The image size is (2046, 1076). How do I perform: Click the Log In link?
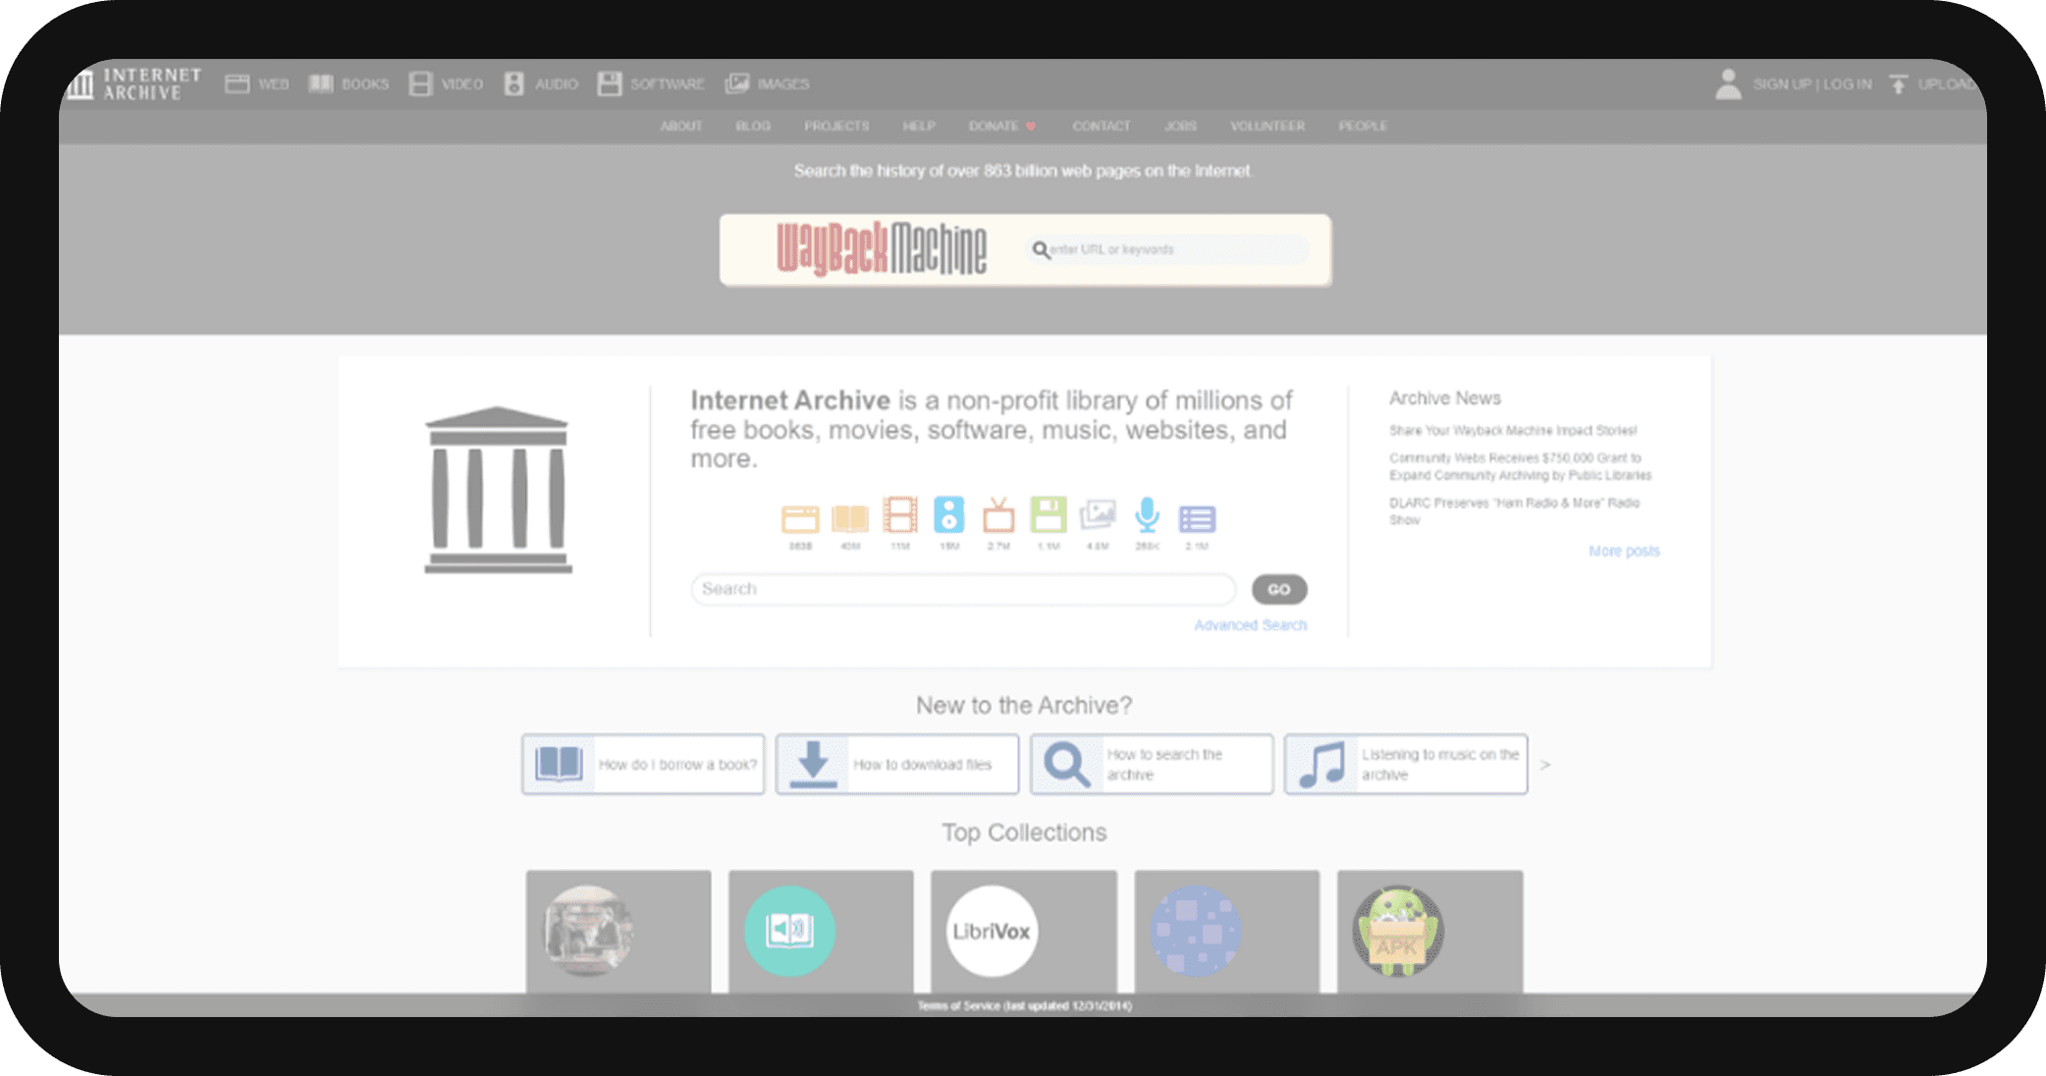[x=1848, y=84]
